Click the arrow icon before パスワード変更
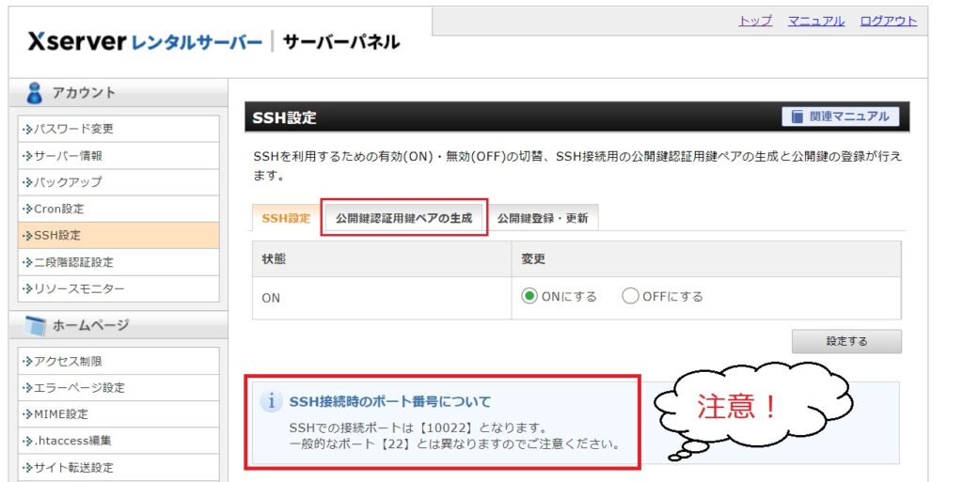The image size is (963, 482). point(27,130)
